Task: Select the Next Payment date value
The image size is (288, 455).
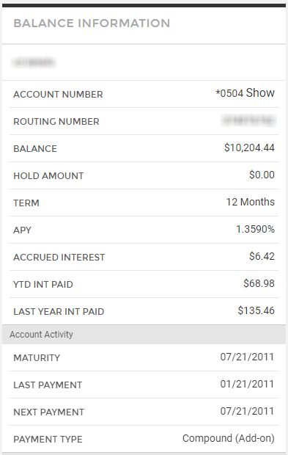Action: pos(247,411)
